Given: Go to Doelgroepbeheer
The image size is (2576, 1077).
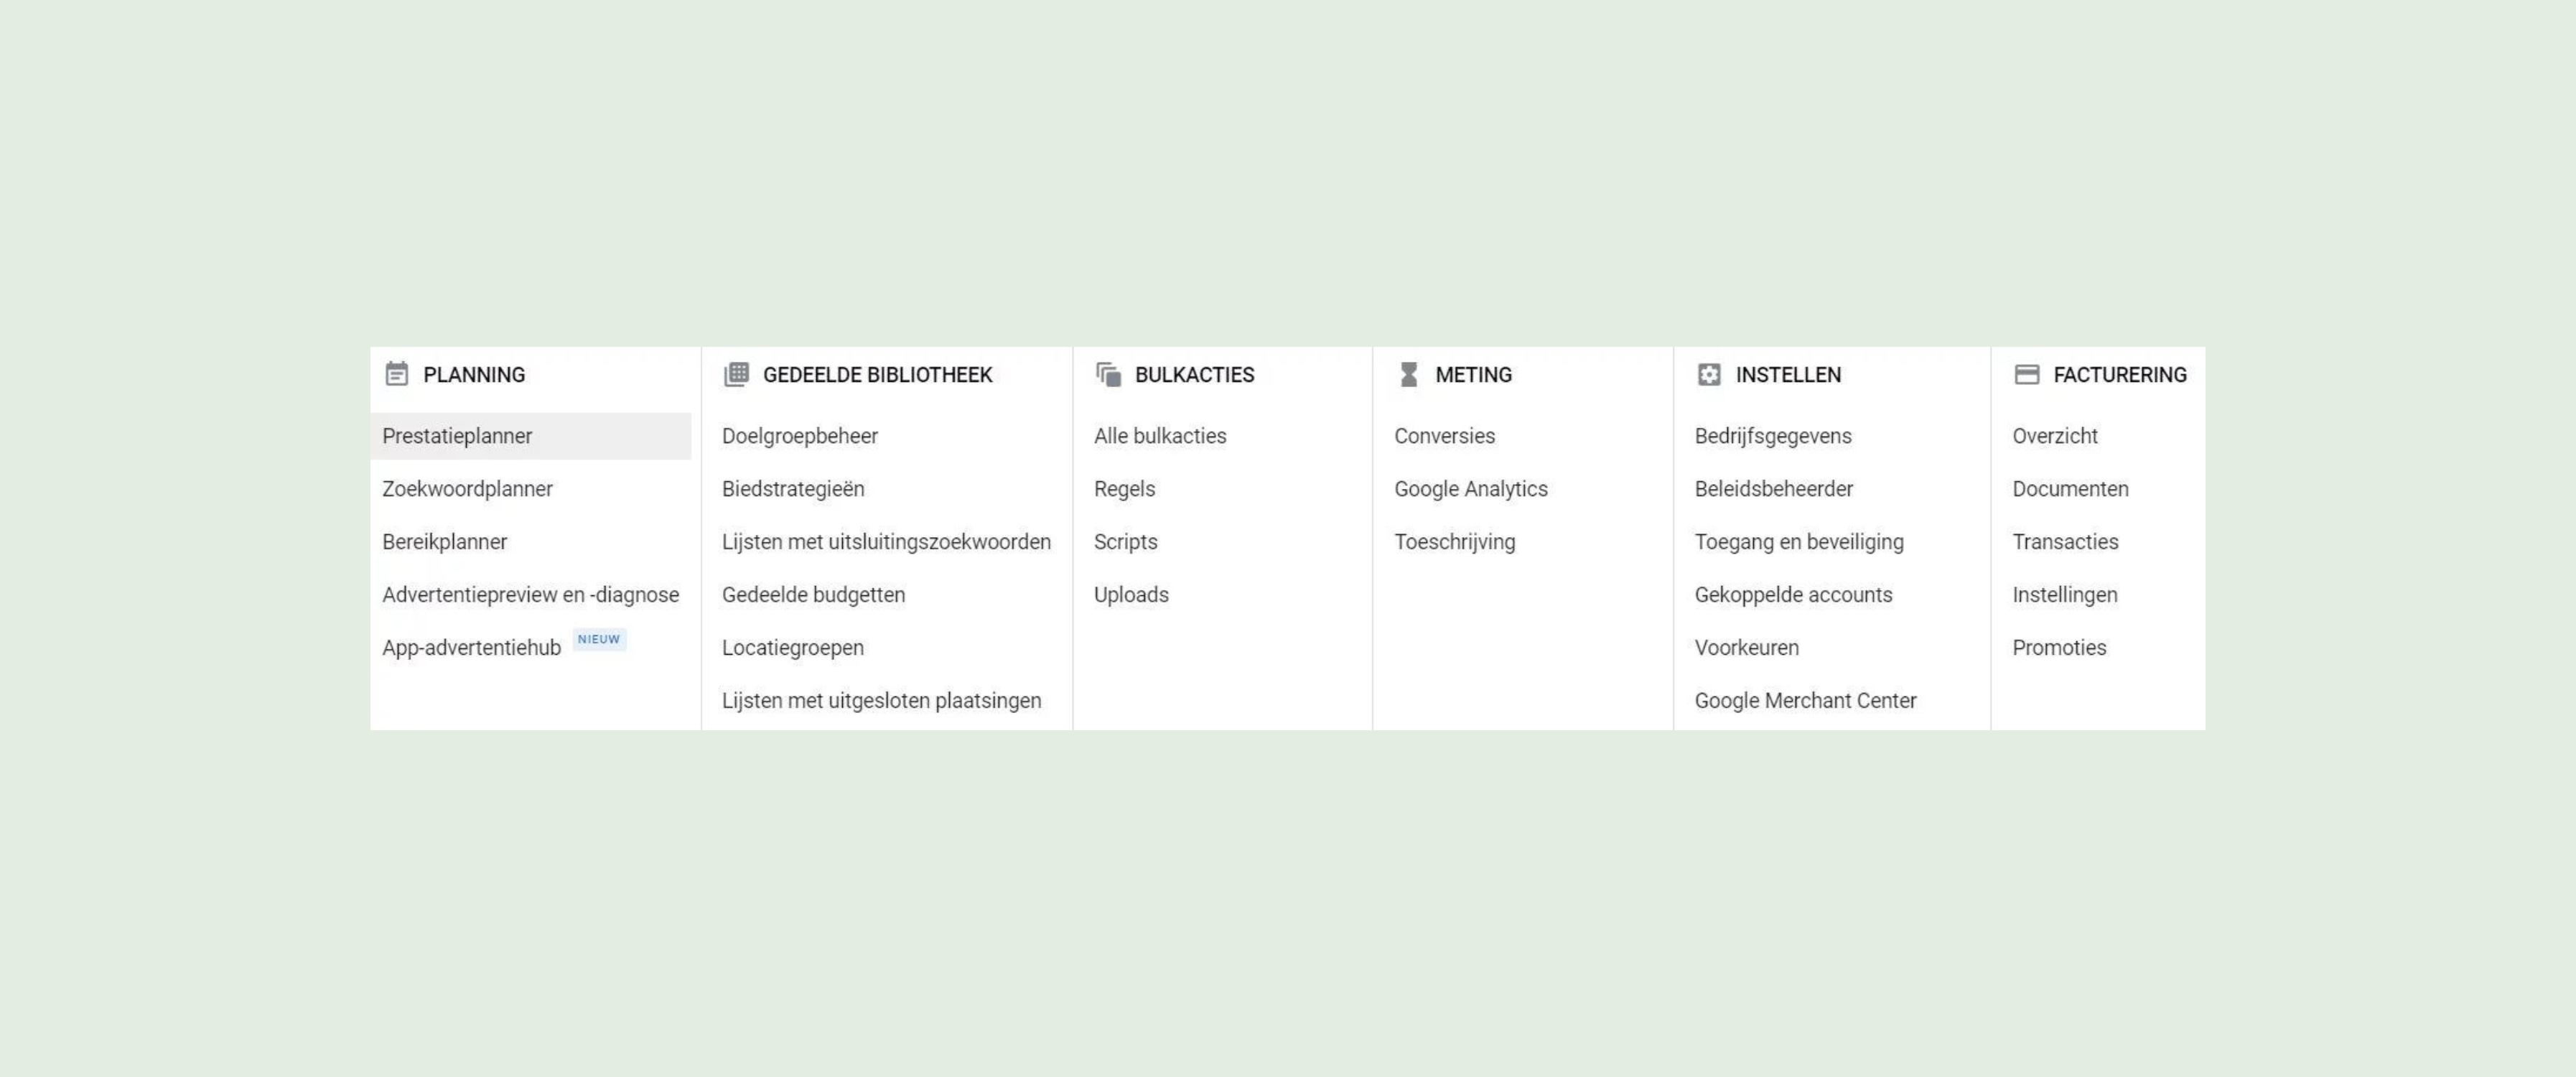Looking at the screenshot, I should click(800, 436).
